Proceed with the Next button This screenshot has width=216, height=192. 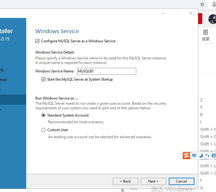pos(153,181)
